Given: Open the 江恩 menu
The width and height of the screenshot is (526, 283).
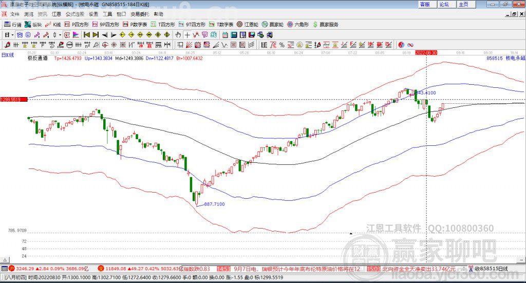Looking at the screenshot, I should (57, 14).
